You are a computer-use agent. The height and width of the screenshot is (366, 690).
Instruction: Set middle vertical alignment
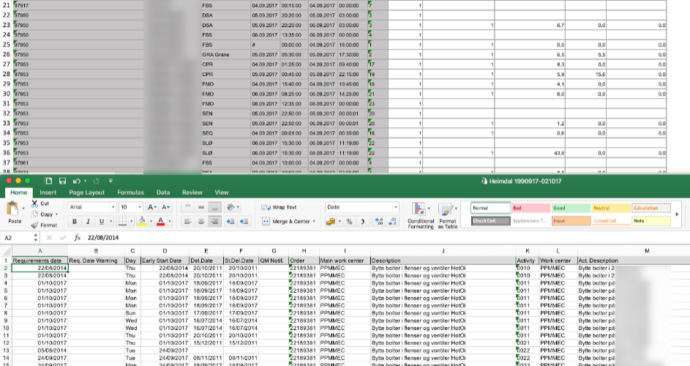tap(201, 207)
